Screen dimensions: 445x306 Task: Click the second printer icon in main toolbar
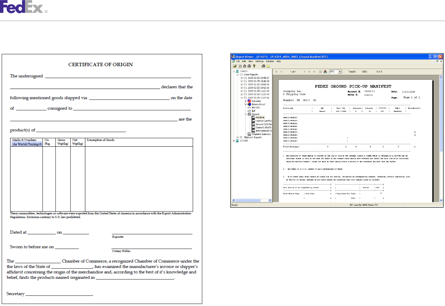click(263, 66)
